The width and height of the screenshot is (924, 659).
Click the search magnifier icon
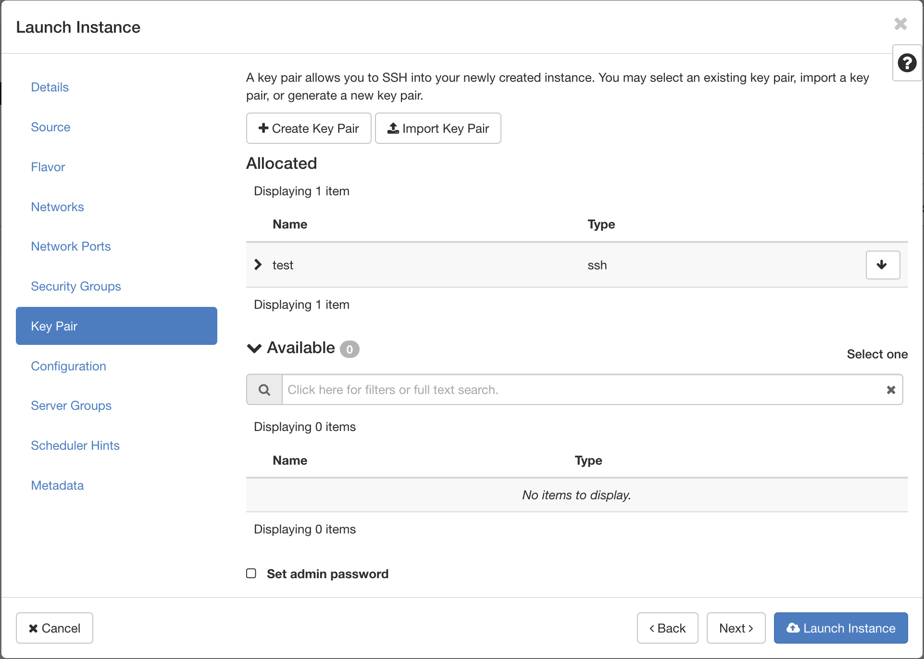(x=264, y=390)
